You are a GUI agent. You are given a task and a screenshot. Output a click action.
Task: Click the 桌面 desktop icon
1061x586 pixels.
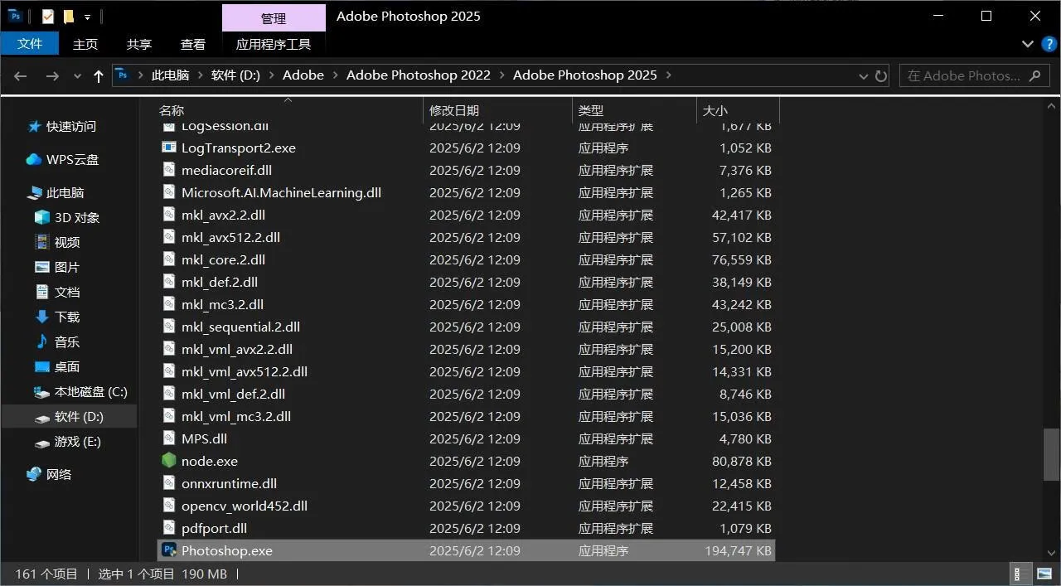pyautogui.click(x=42, y=366)
